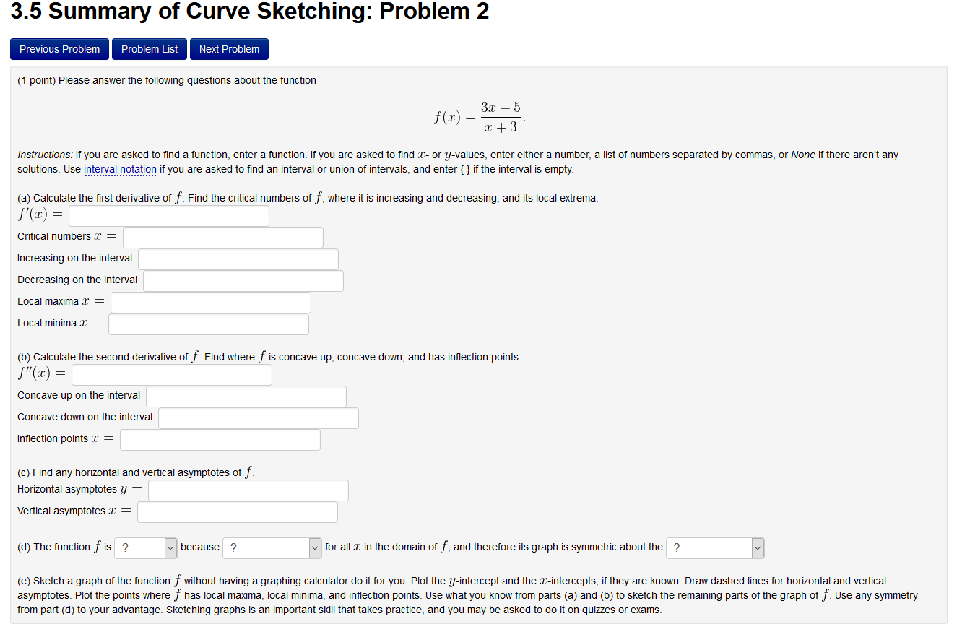This screenshot has height=637, width=957.
Task: Open the function symmetry type dropdown
Action: pos(145,547)
